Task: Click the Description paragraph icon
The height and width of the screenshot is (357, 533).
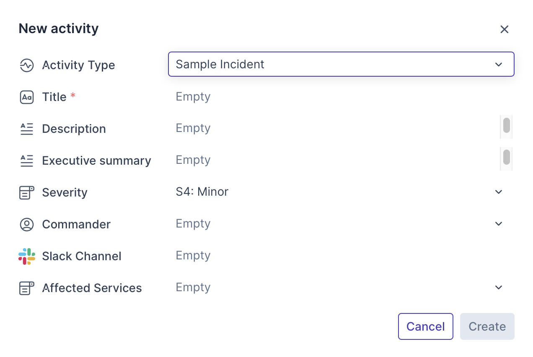Action: click(x=27, y=129)
